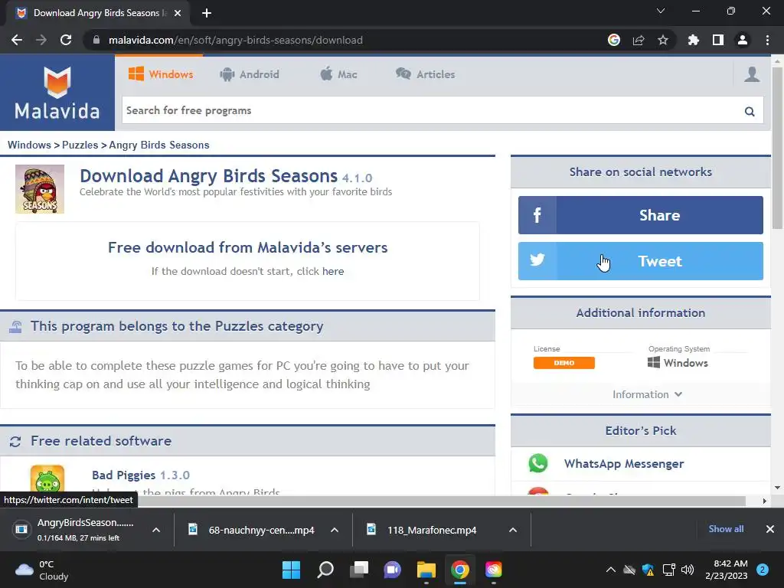This screenshot has width=784, height=588.
Task: Select the Windows platform tab
Action: [161, 74]
